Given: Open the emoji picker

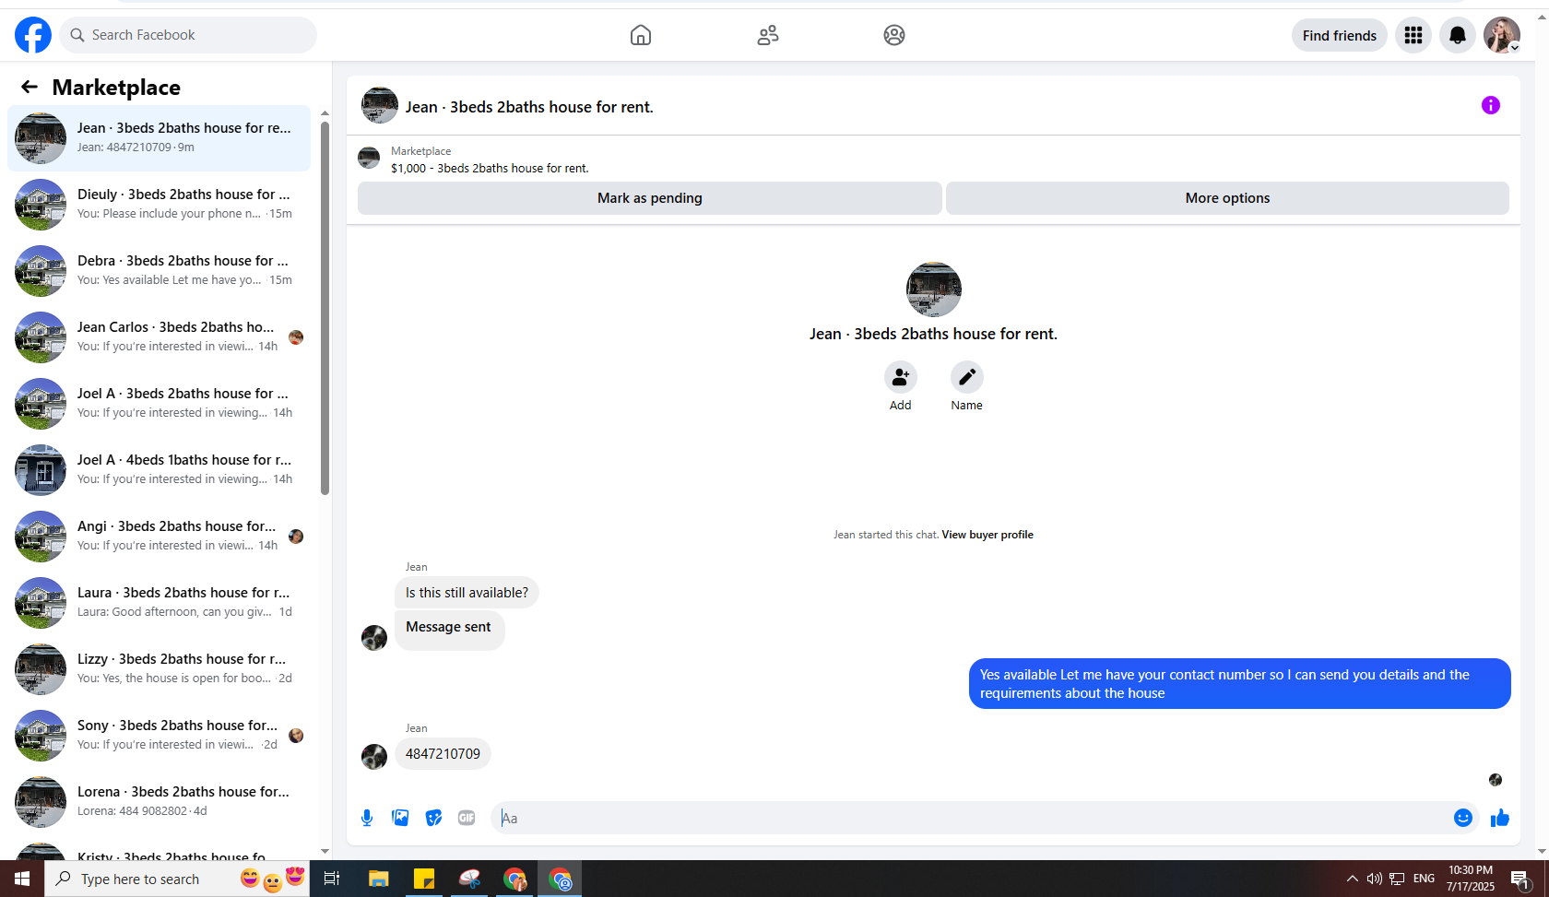Looking at the screenshot, I should pyautogui.click(x=1463, y=818).
